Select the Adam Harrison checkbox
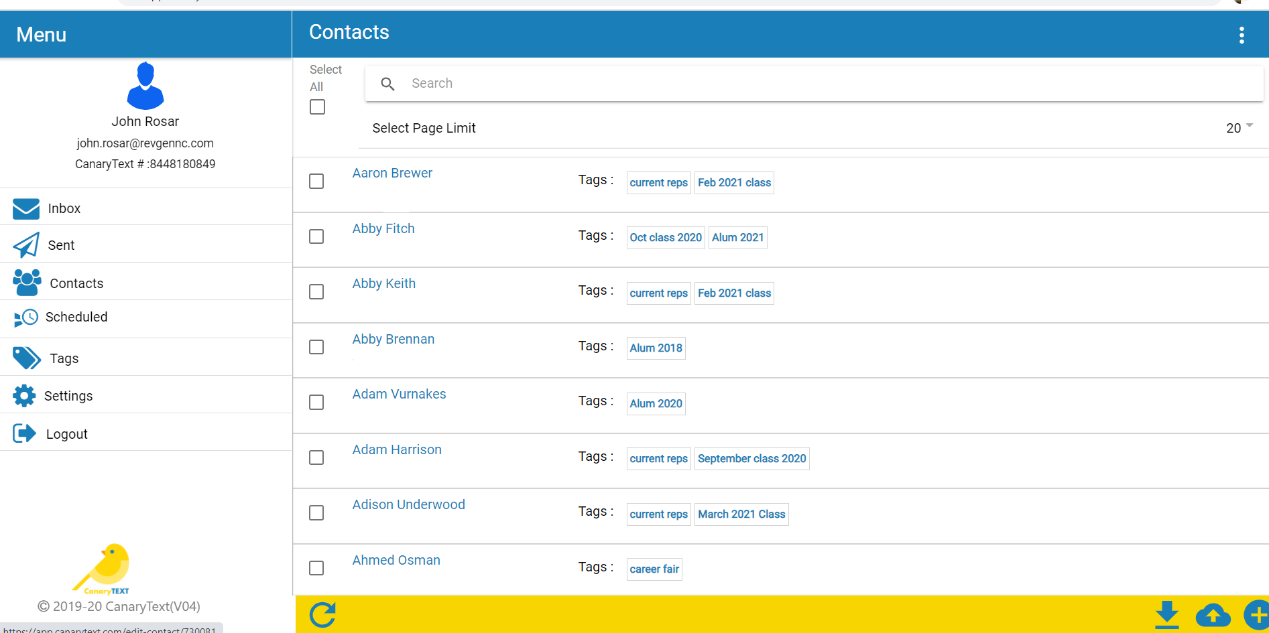Image resolution: width=1269 pixels, height=633 pixels. [316, 458]
